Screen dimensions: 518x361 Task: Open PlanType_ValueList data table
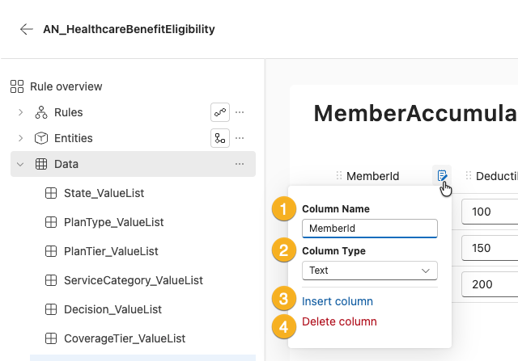pos(113,222)
